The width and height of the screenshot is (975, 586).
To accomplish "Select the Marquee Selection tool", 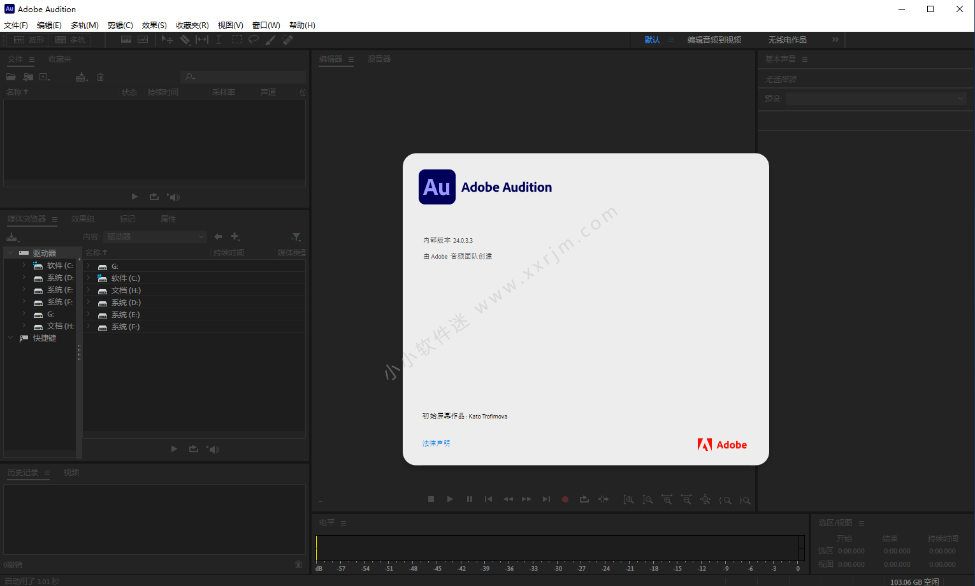I will tap(237, 39).
